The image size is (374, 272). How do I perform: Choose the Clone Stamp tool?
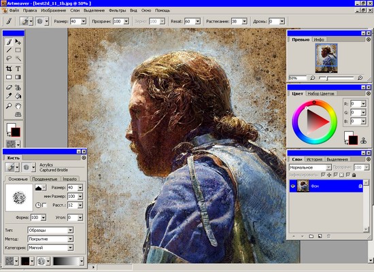(18, 88)
